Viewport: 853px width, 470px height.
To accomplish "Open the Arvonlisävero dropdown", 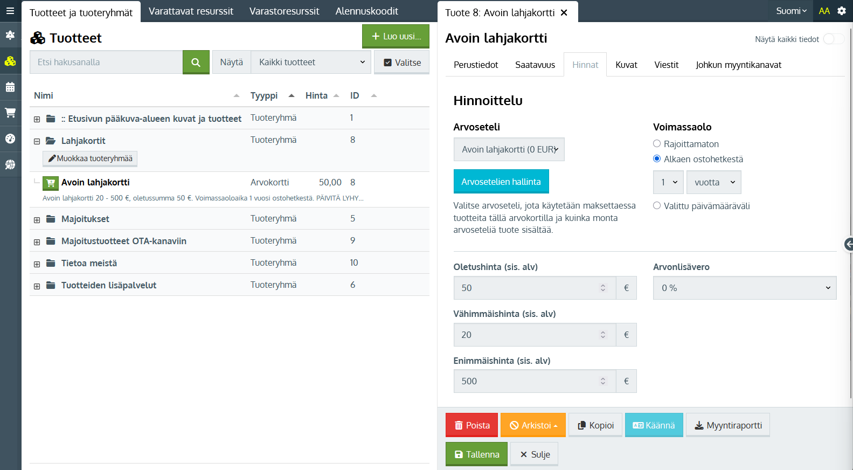I will click(x=744, y=288).
